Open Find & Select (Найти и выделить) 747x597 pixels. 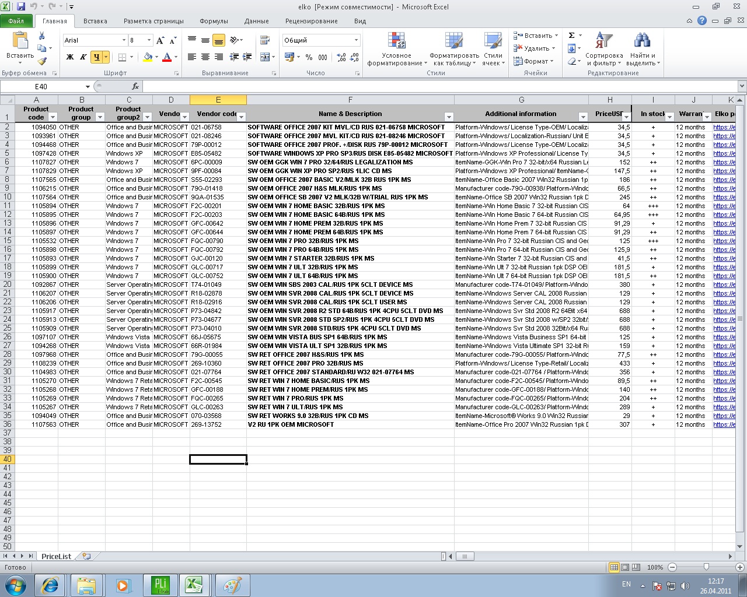tap(643, 49)
